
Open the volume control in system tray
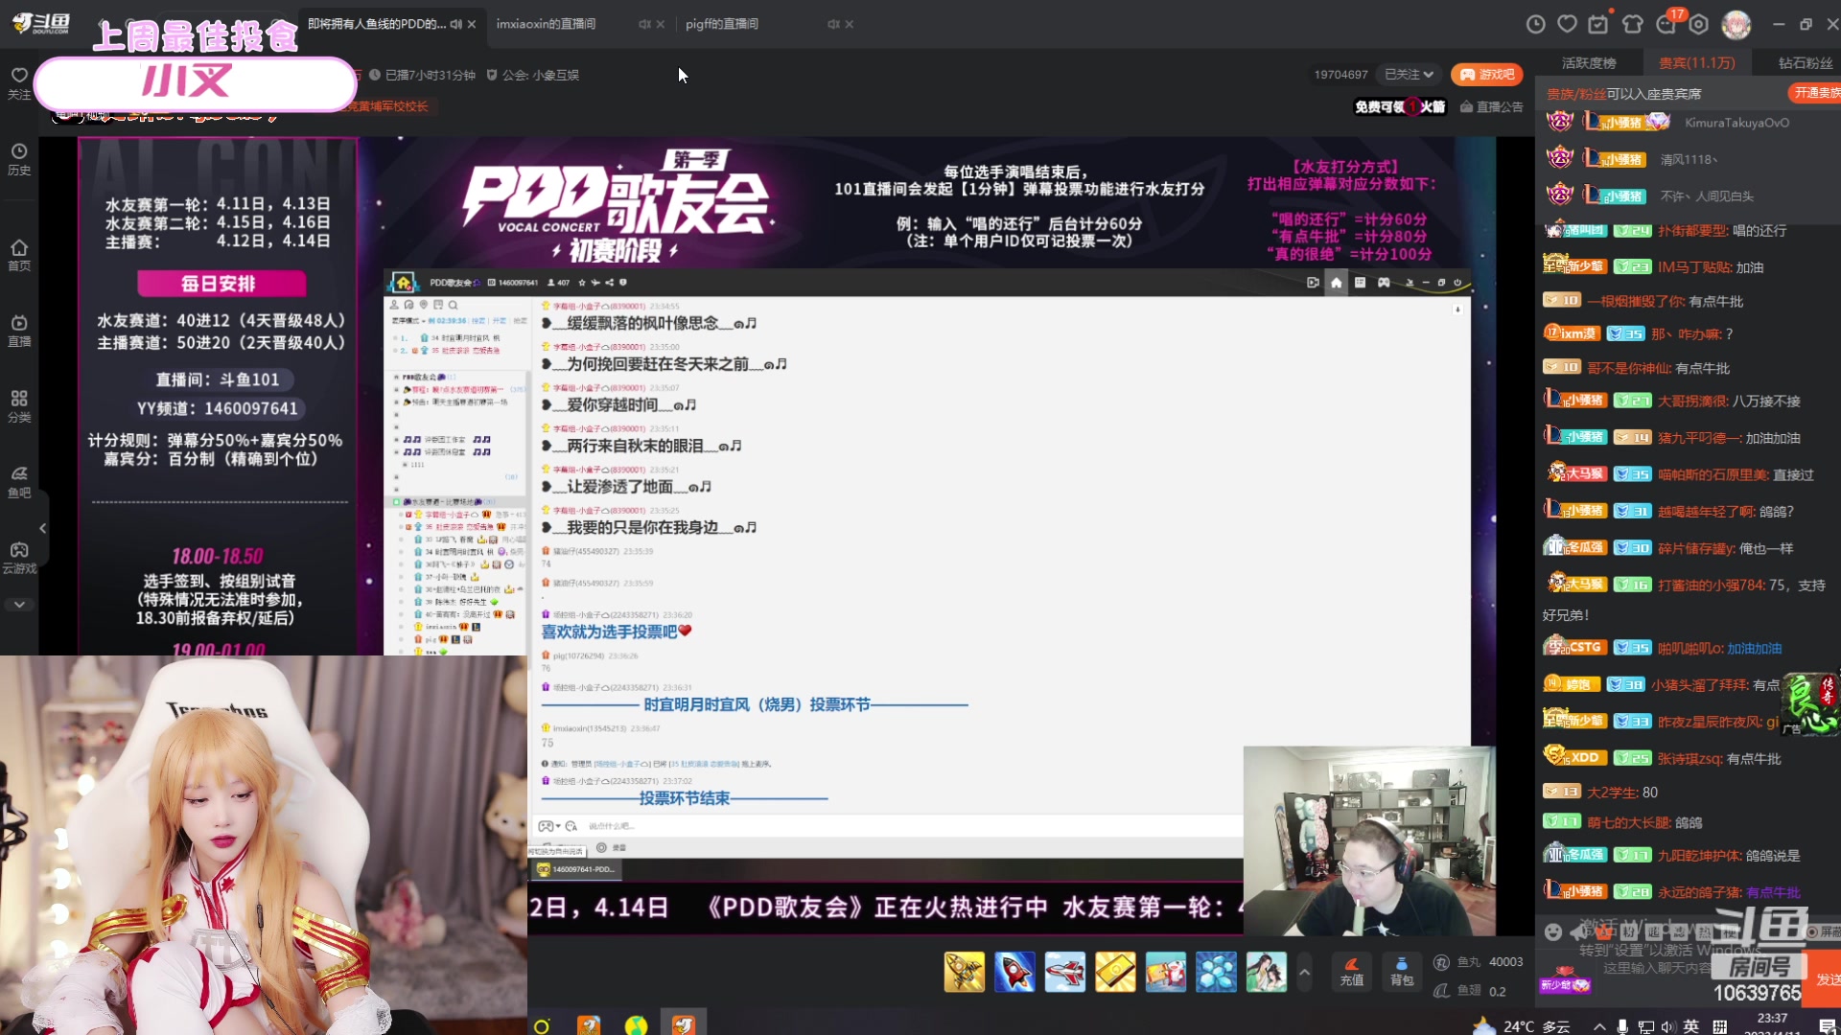1668,1026
